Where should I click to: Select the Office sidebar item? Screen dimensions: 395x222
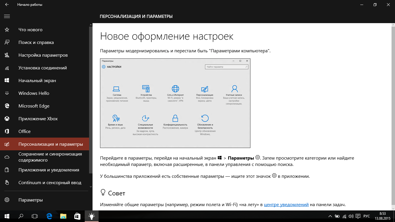pyautogui.click(x=45, y=132)
